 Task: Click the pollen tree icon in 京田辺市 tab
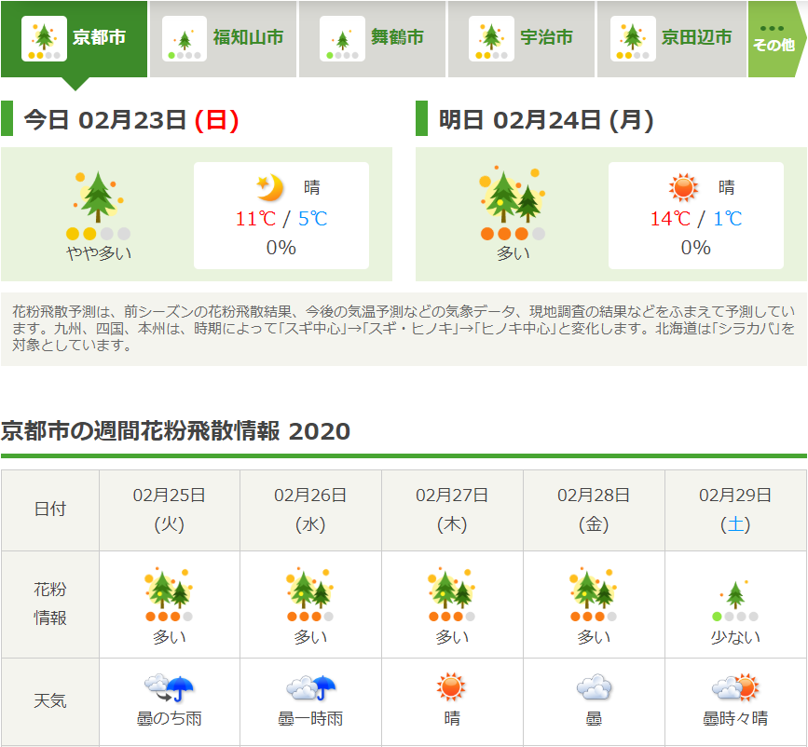633,38
